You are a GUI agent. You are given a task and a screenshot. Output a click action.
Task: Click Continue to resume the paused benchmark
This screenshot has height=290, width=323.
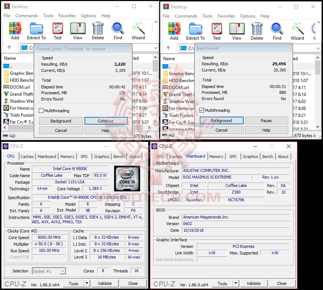pos(106,121)
